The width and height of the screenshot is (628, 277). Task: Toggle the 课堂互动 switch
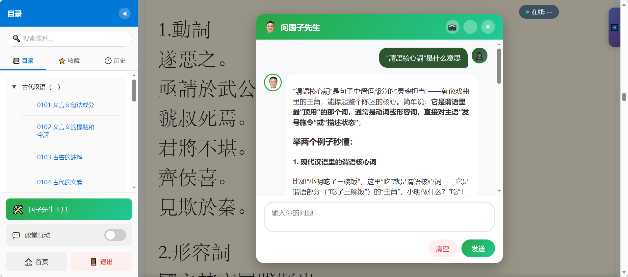[115, 235]
